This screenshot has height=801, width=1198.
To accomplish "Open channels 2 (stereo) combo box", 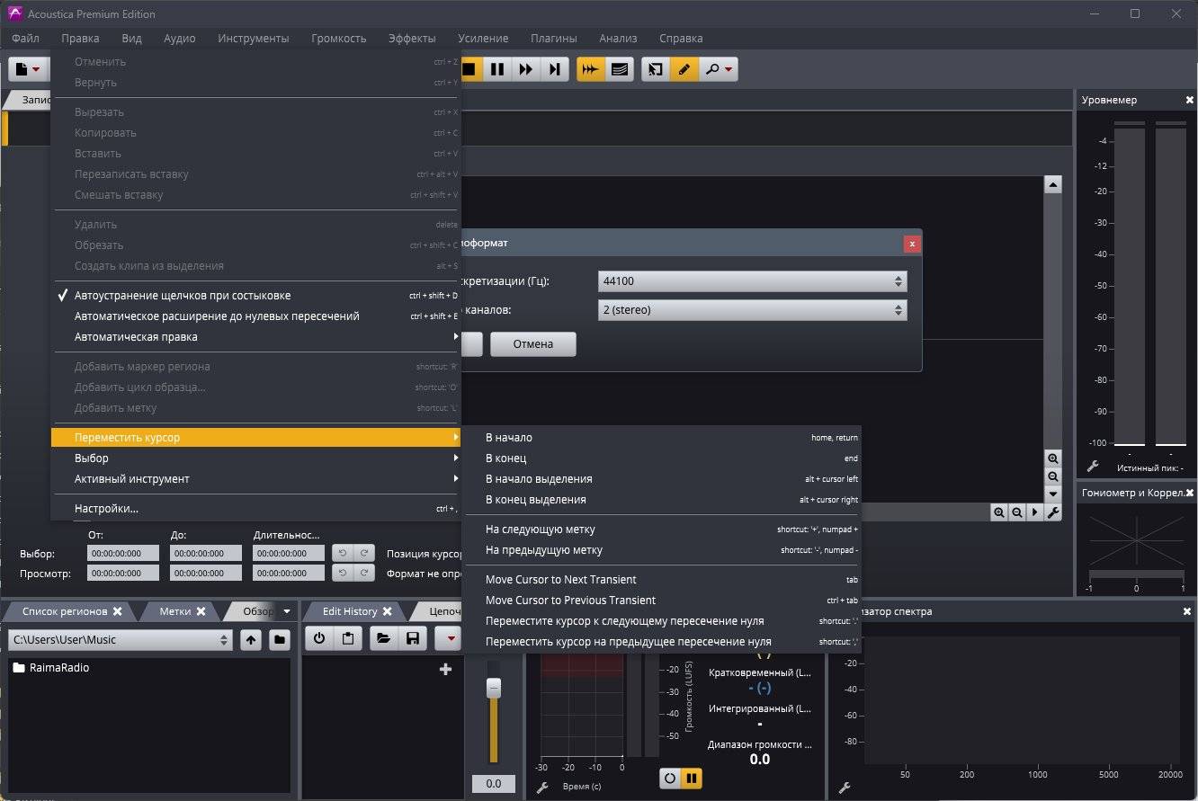I will 752,310.
